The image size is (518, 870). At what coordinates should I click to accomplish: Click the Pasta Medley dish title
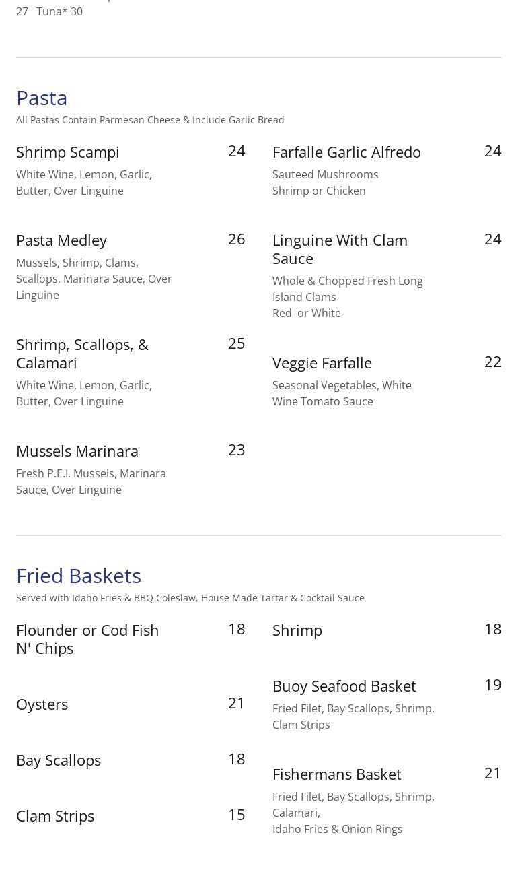(x=62, y=240)
